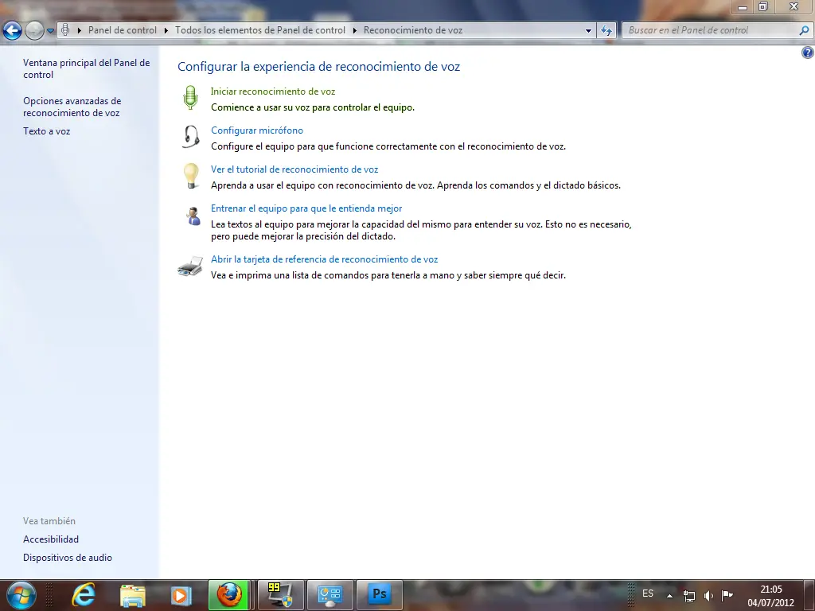Click the forward navigation arrow button
This screenshot has height=611, width=815.
tap(34, 31)
